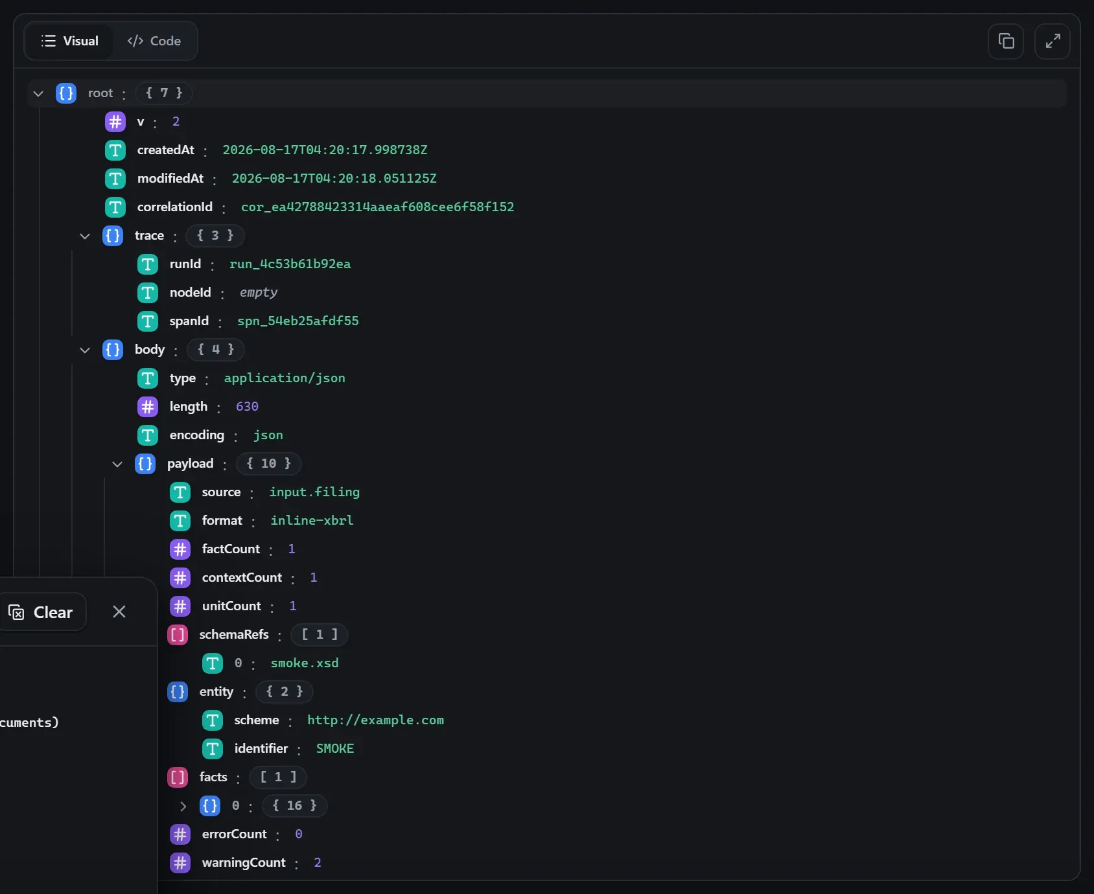Click the createdAt timestamp value
1094x894 pixels.
click(325, 150)
